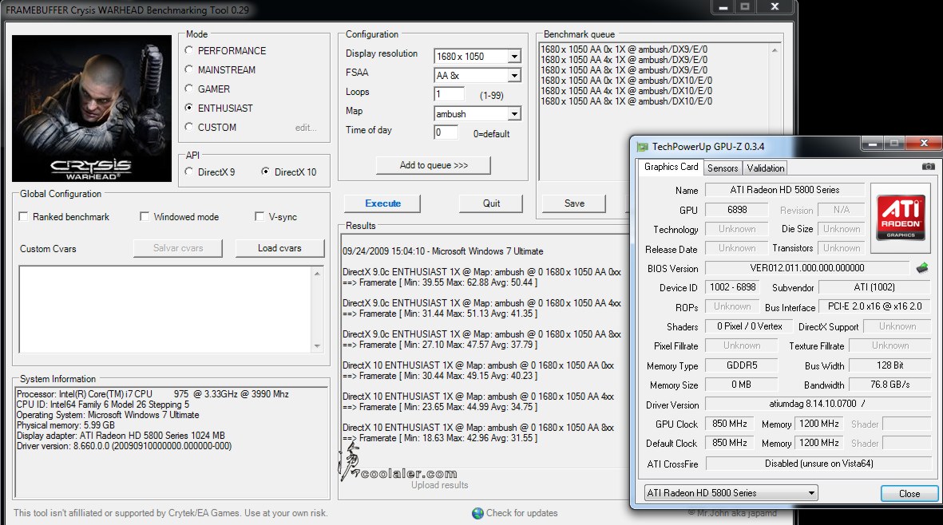This screenshot has width=943, height=525.
Task: Click inside the Custom Cvars text area
Action: point(165,310)
